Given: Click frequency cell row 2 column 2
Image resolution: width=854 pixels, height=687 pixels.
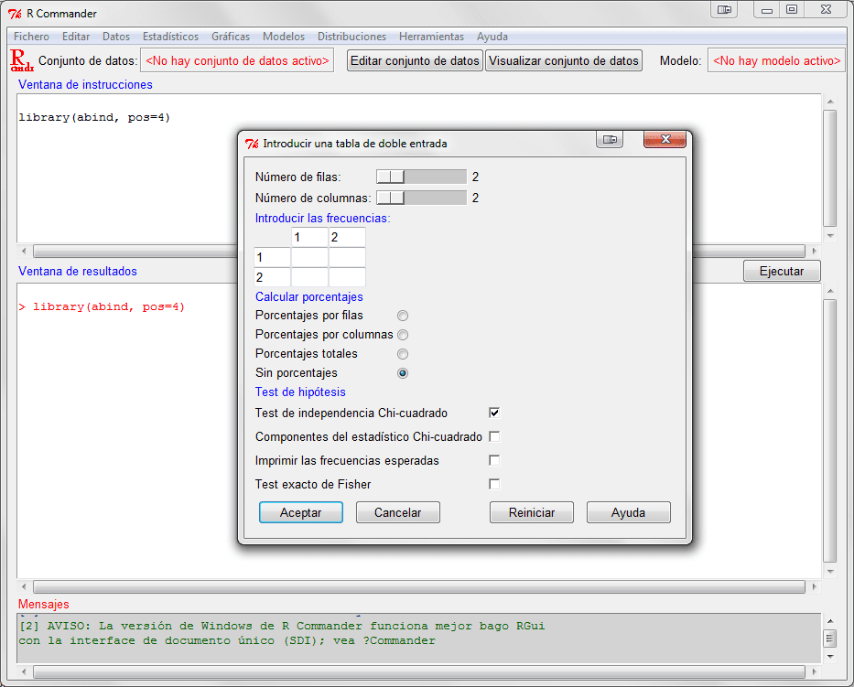Looking at the screenshot, I should point(347,277).
